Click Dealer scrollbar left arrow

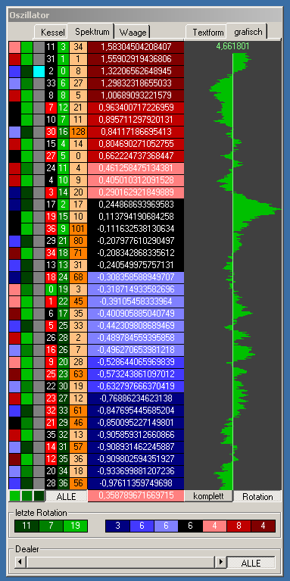click(x=20, y=562)
